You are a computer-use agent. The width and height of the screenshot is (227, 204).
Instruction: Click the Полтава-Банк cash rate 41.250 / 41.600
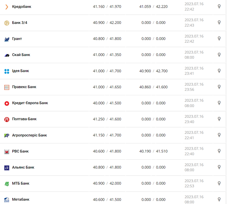(107, 119)
